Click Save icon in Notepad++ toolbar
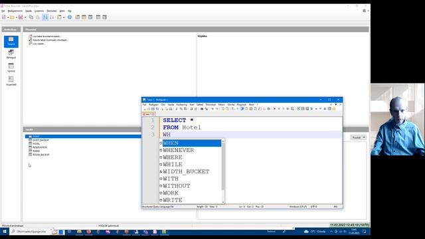 (153, 109)
